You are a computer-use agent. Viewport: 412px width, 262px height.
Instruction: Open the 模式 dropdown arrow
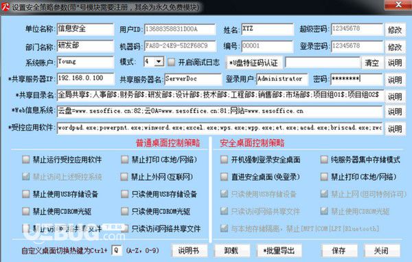click(159, 62)
